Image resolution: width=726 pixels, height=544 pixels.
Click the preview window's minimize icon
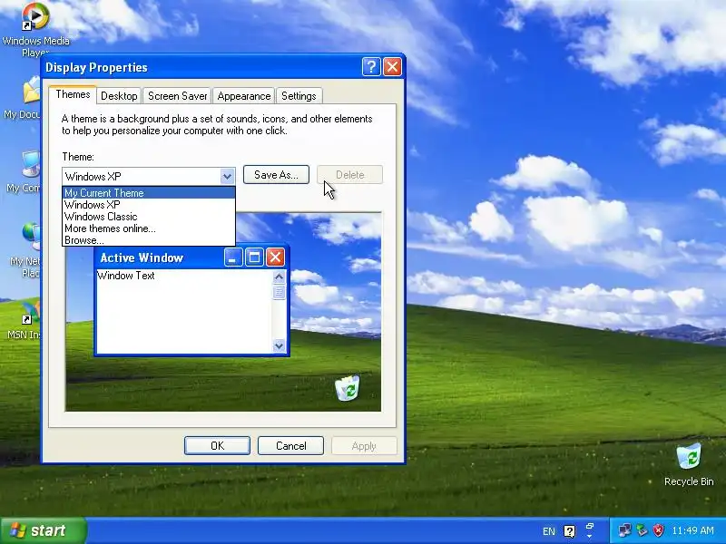(x=233, y=257)
